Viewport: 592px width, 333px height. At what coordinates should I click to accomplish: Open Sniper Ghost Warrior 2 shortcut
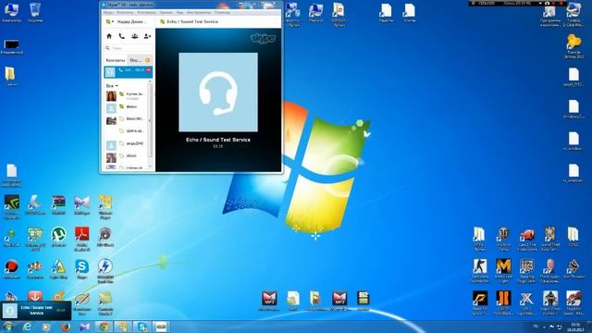pos(550,302)
